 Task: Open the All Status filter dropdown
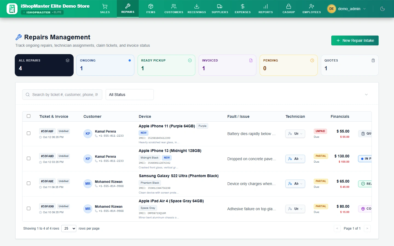pos(130,95)
